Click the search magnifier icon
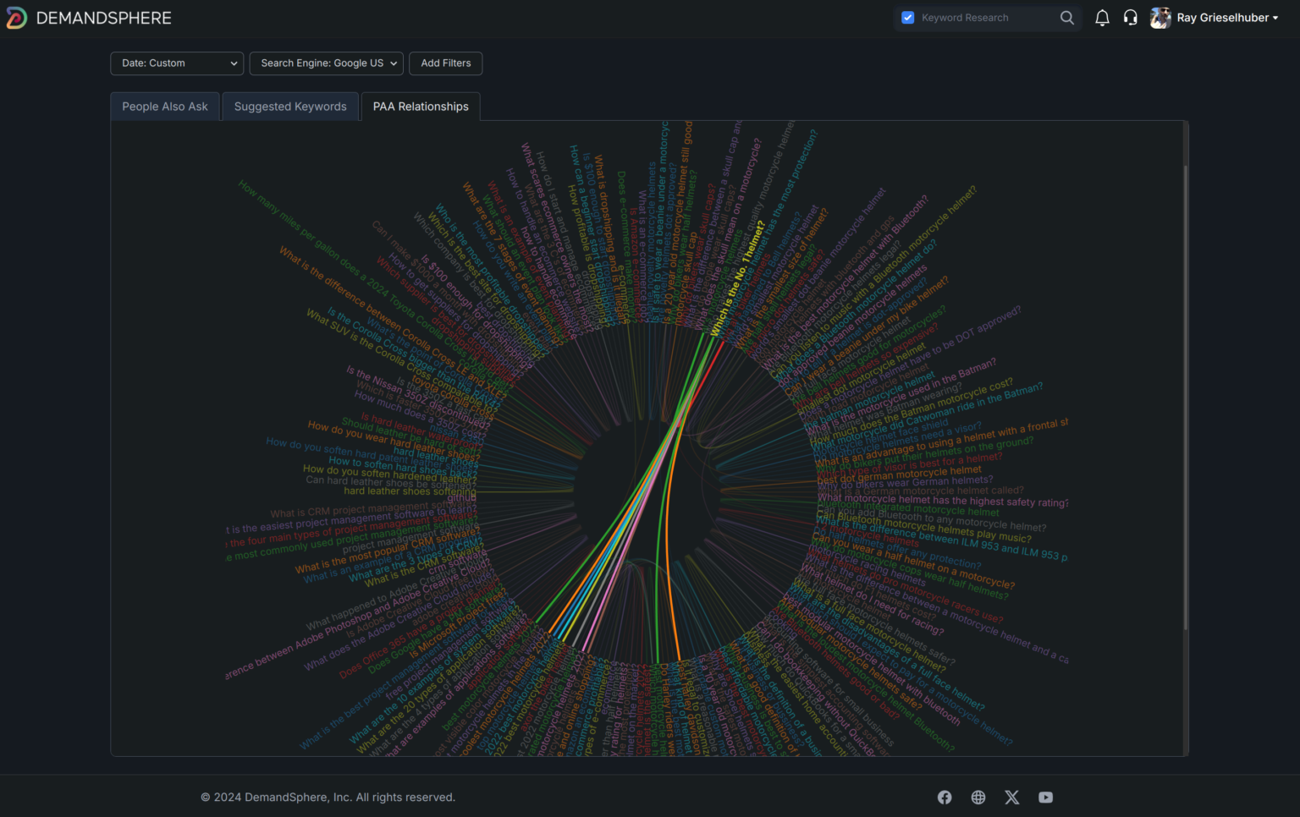 [1066, 18]
